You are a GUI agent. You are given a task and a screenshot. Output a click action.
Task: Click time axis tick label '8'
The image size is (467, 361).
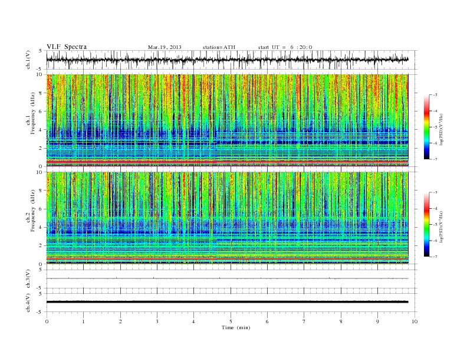tap(341, 321)
